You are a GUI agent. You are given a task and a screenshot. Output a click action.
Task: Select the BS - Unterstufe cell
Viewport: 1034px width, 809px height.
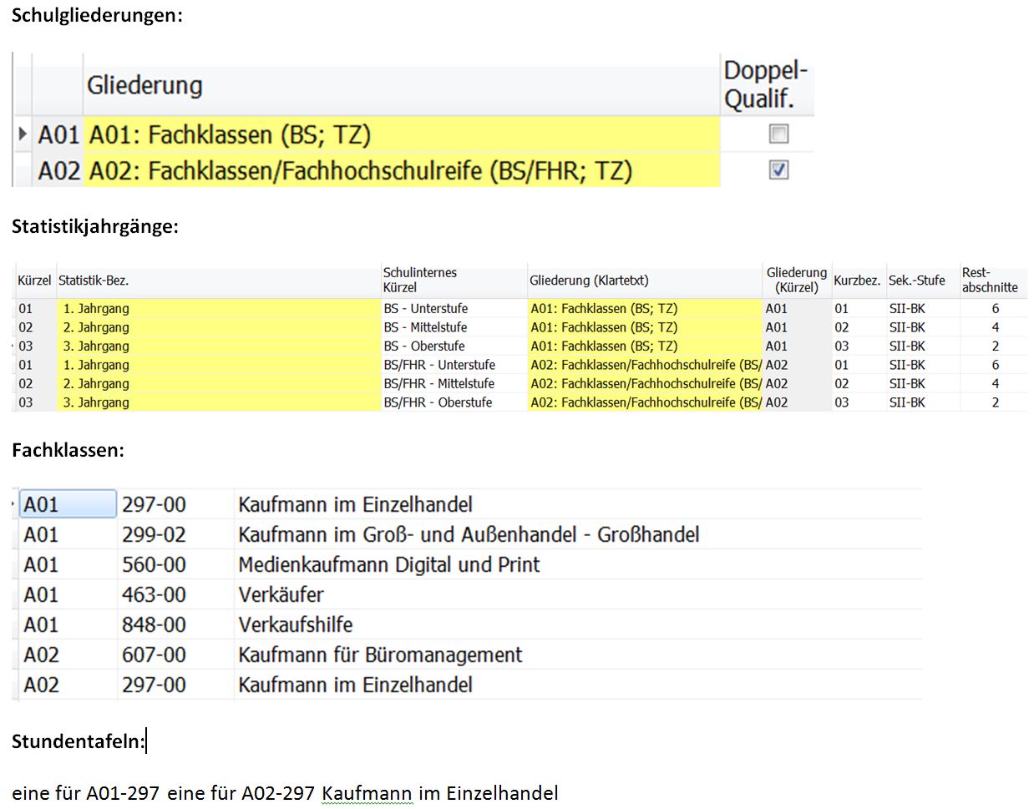pos(454,308)
